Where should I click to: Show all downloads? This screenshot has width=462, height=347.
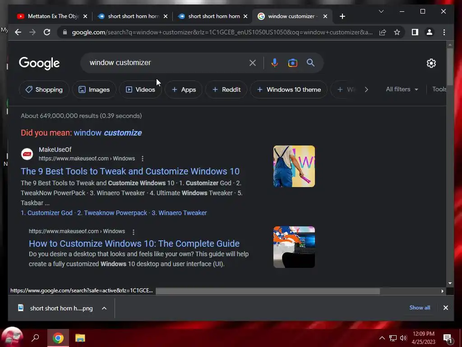tap(420, 307)
